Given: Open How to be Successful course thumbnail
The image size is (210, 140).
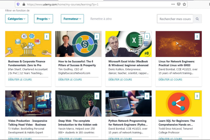Looking at the screenshot, I should tap(78, 44).
